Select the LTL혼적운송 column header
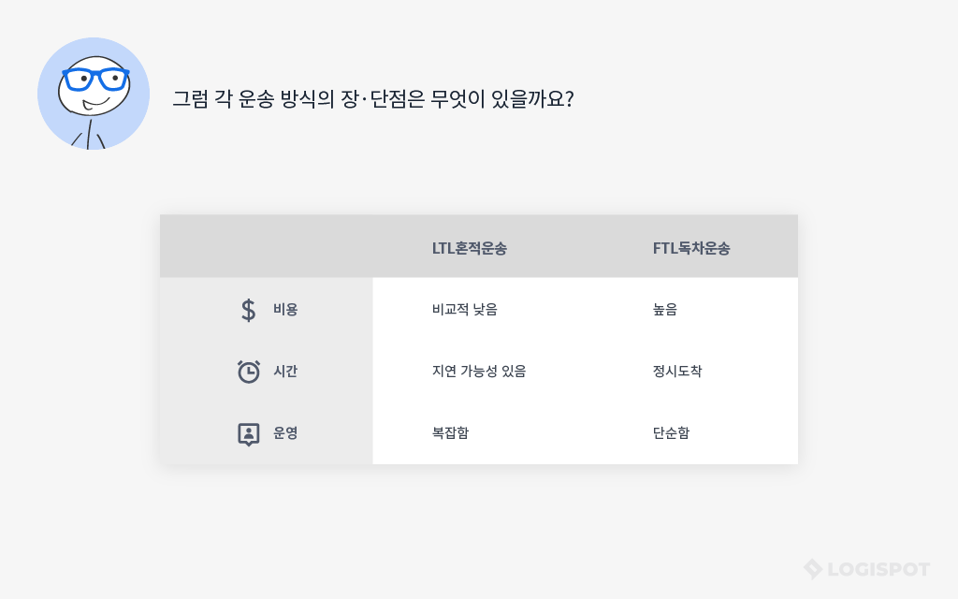Image resolution: width=958 pixels, height=599 pixels. click(x=469, y=248)
